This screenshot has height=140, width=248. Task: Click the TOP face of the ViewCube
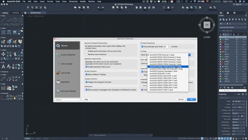pyautogui.click(x=207, y=25)
